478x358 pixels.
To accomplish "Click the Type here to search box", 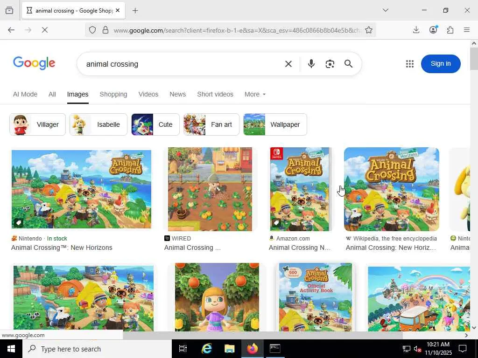I will point(97,349).
